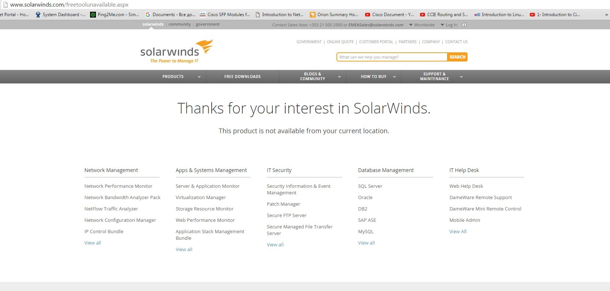Go to Free Downloads
Viewport: 610px width, 291px height.
coord(242,77)
